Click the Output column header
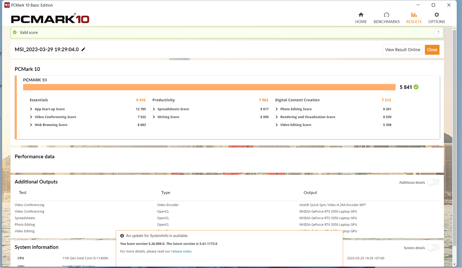The width and height of the screenshot is (462, 268). pos(310,192)
